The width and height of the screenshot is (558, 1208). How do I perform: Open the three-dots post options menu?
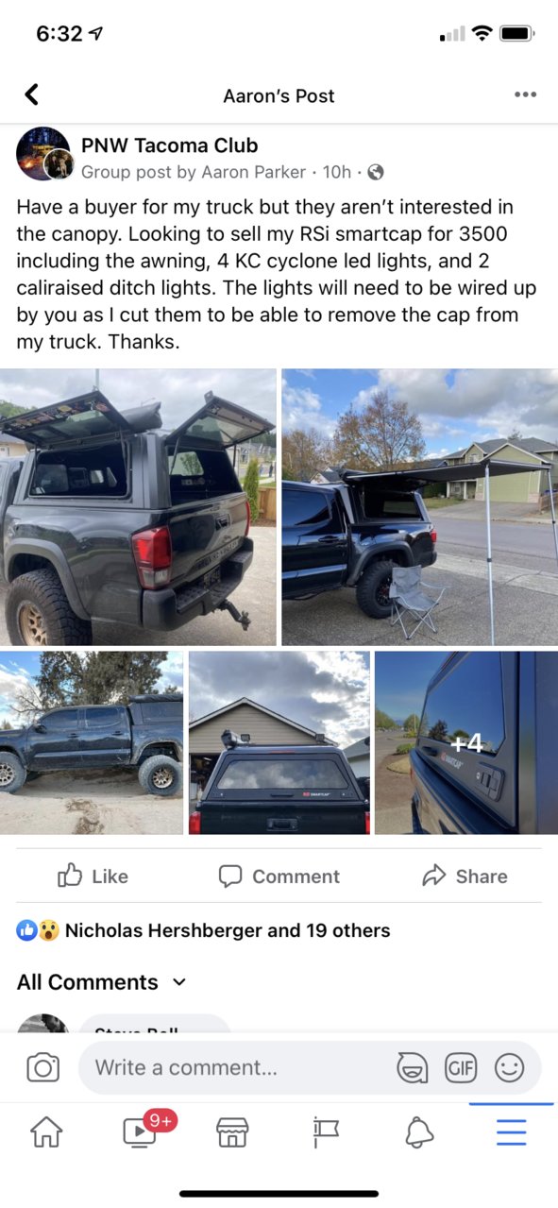coord(525,94)
